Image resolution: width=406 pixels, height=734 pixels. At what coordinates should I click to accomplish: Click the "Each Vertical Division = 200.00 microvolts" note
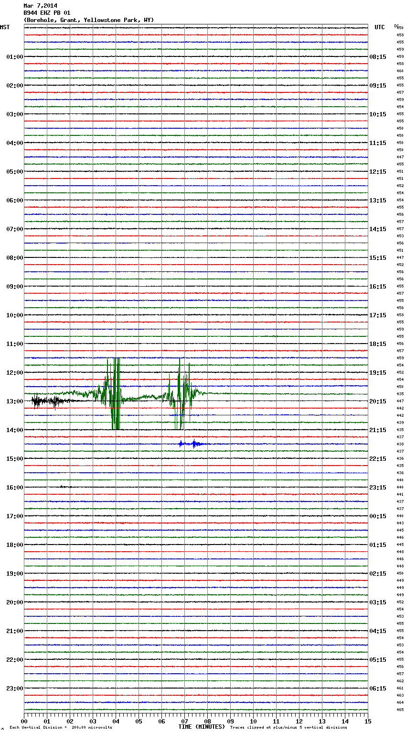click(61, 727)
